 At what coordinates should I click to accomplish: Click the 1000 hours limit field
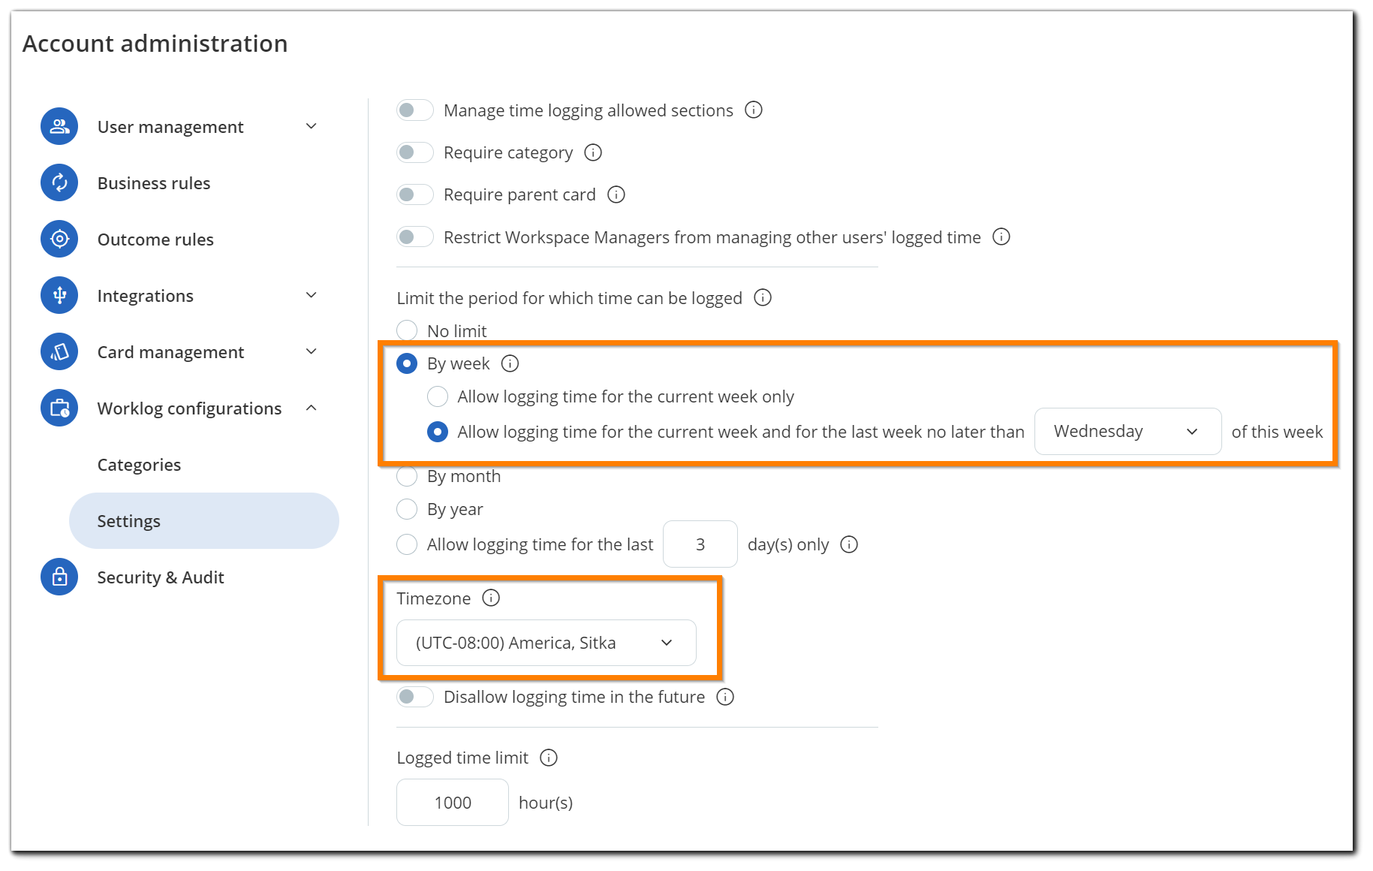pyautogui.click(x=452, y=802)
